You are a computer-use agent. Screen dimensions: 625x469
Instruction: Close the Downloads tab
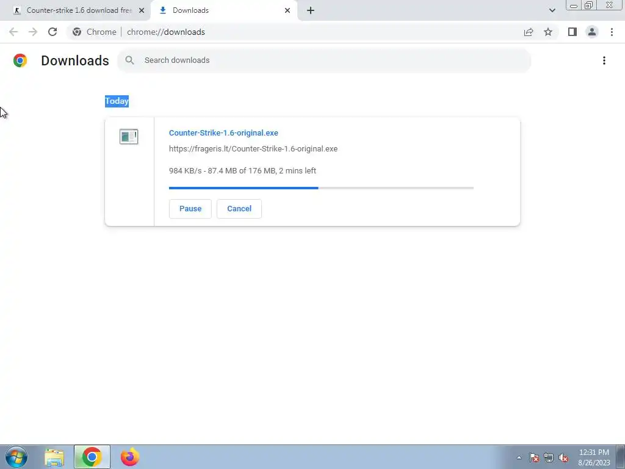pos(287,10)
